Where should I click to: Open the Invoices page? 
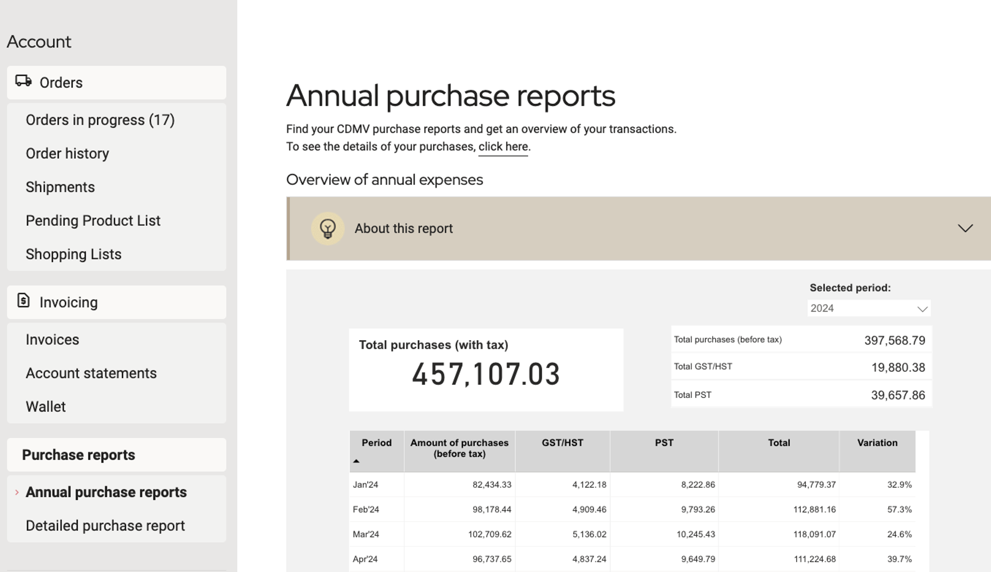pyautogui.click(x=52, y=340)
